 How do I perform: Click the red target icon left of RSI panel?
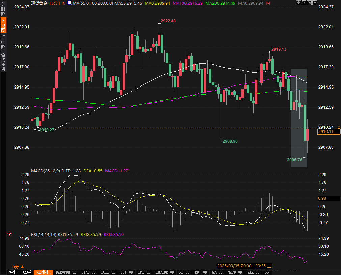pos(10,234)
